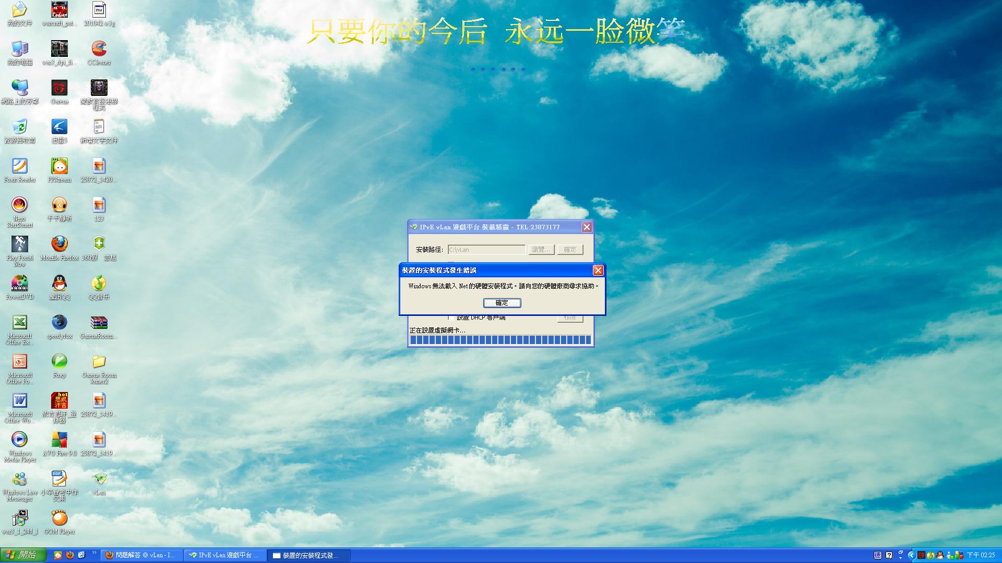
Task: Toggle the DHCP client checkbox
Action: pyautogui.click(x=450, y=317)
